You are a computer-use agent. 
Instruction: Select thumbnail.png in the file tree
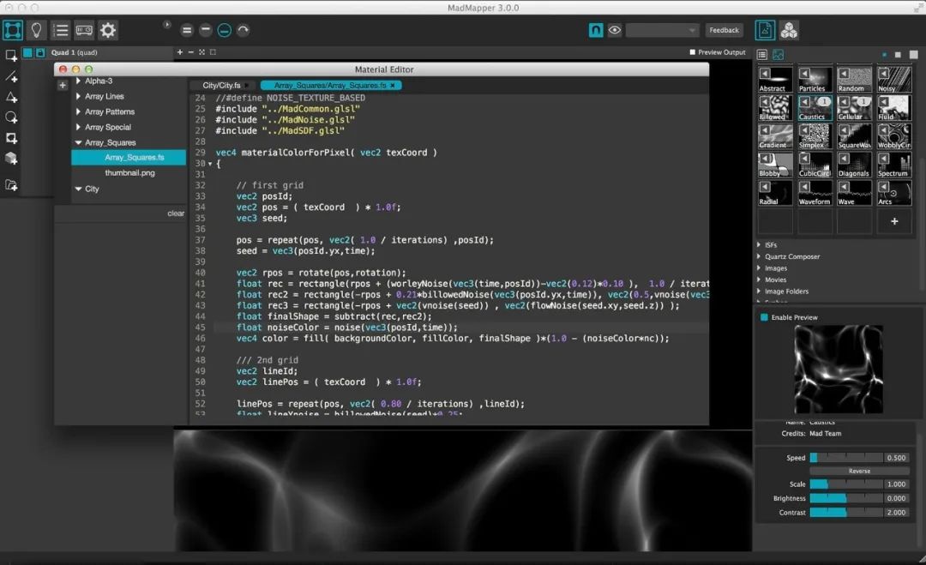point(130,173)
